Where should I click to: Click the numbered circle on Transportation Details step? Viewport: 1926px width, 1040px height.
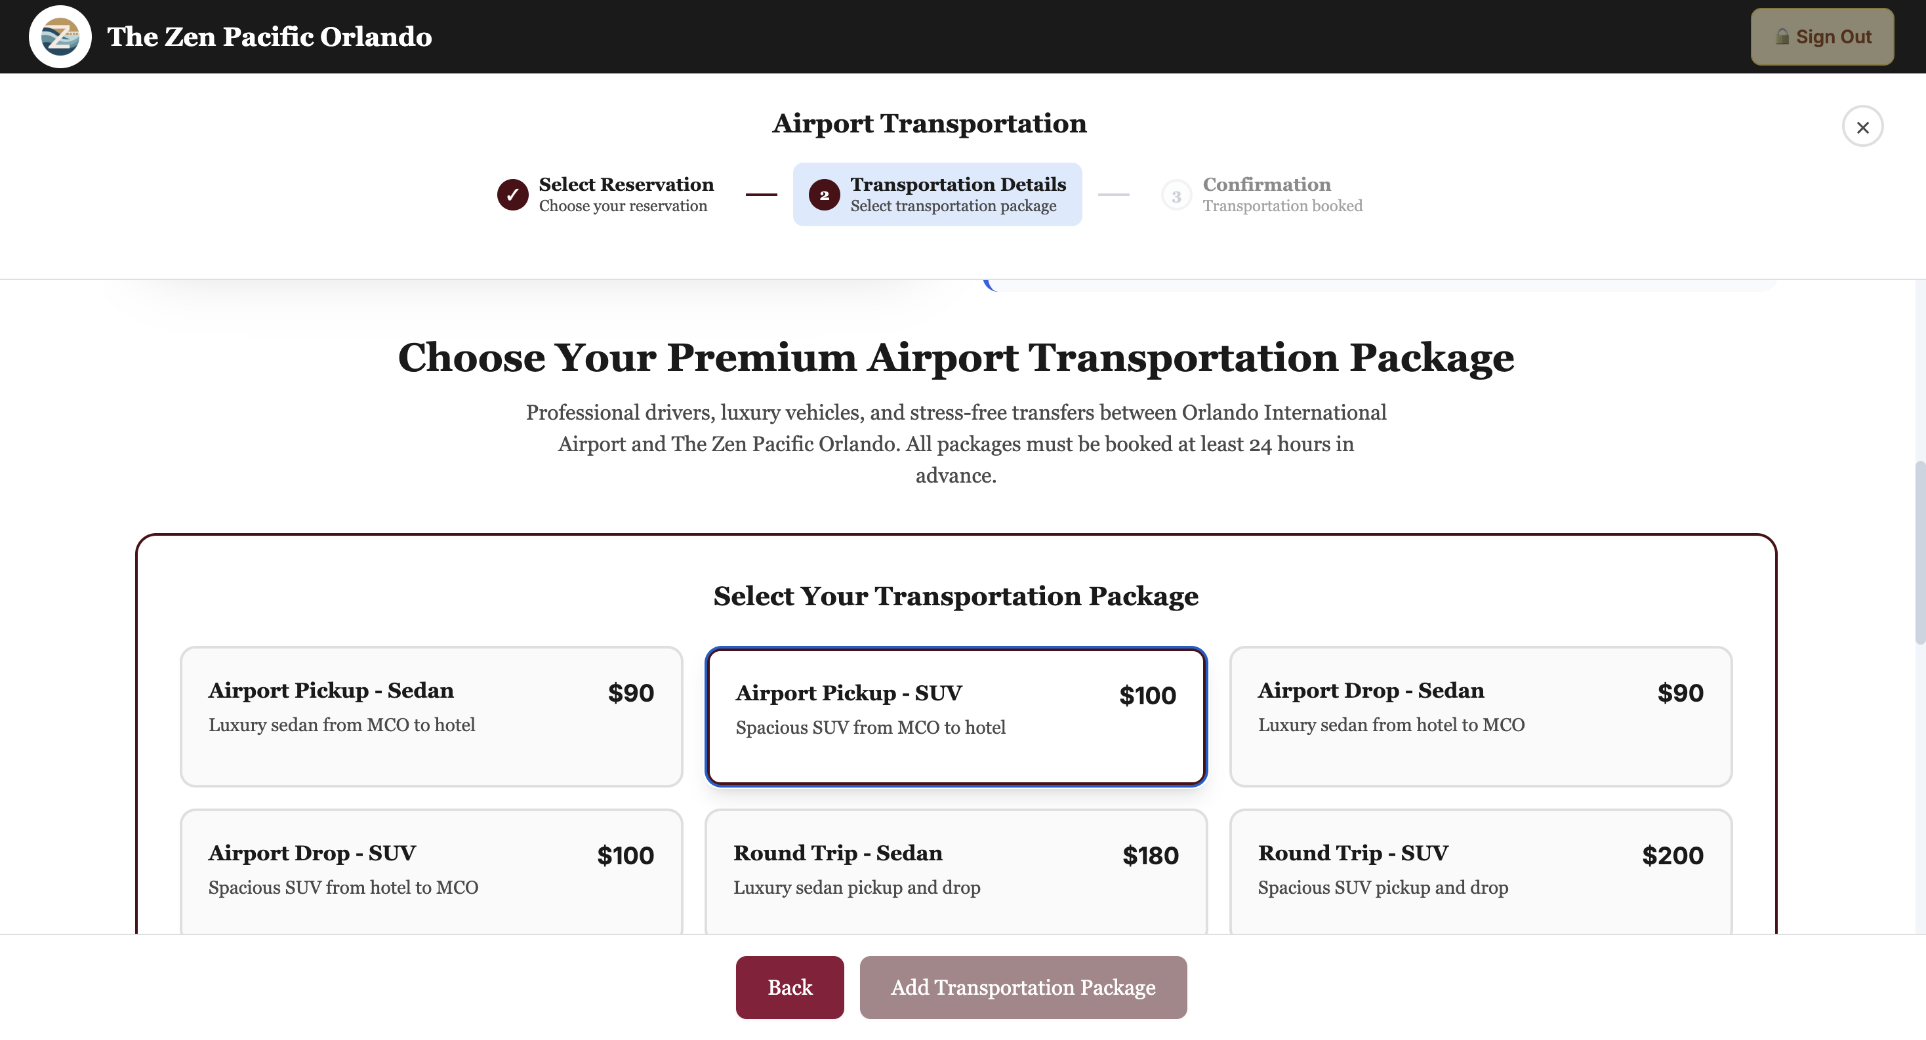(x=825, y=194)
